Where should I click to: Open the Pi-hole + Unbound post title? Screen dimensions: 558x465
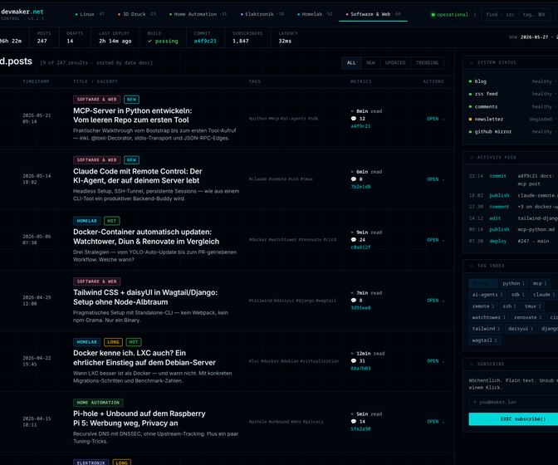[139, 418]
